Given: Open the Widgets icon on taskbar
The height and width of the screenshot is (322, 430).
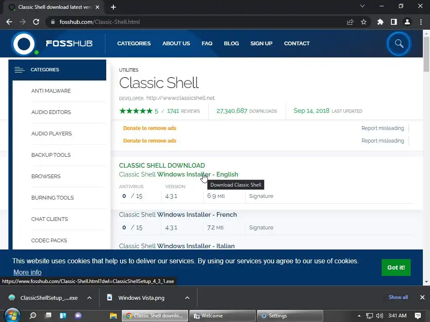Looking at the screenshot, I should pyautogui.click(x=63, y=315).
